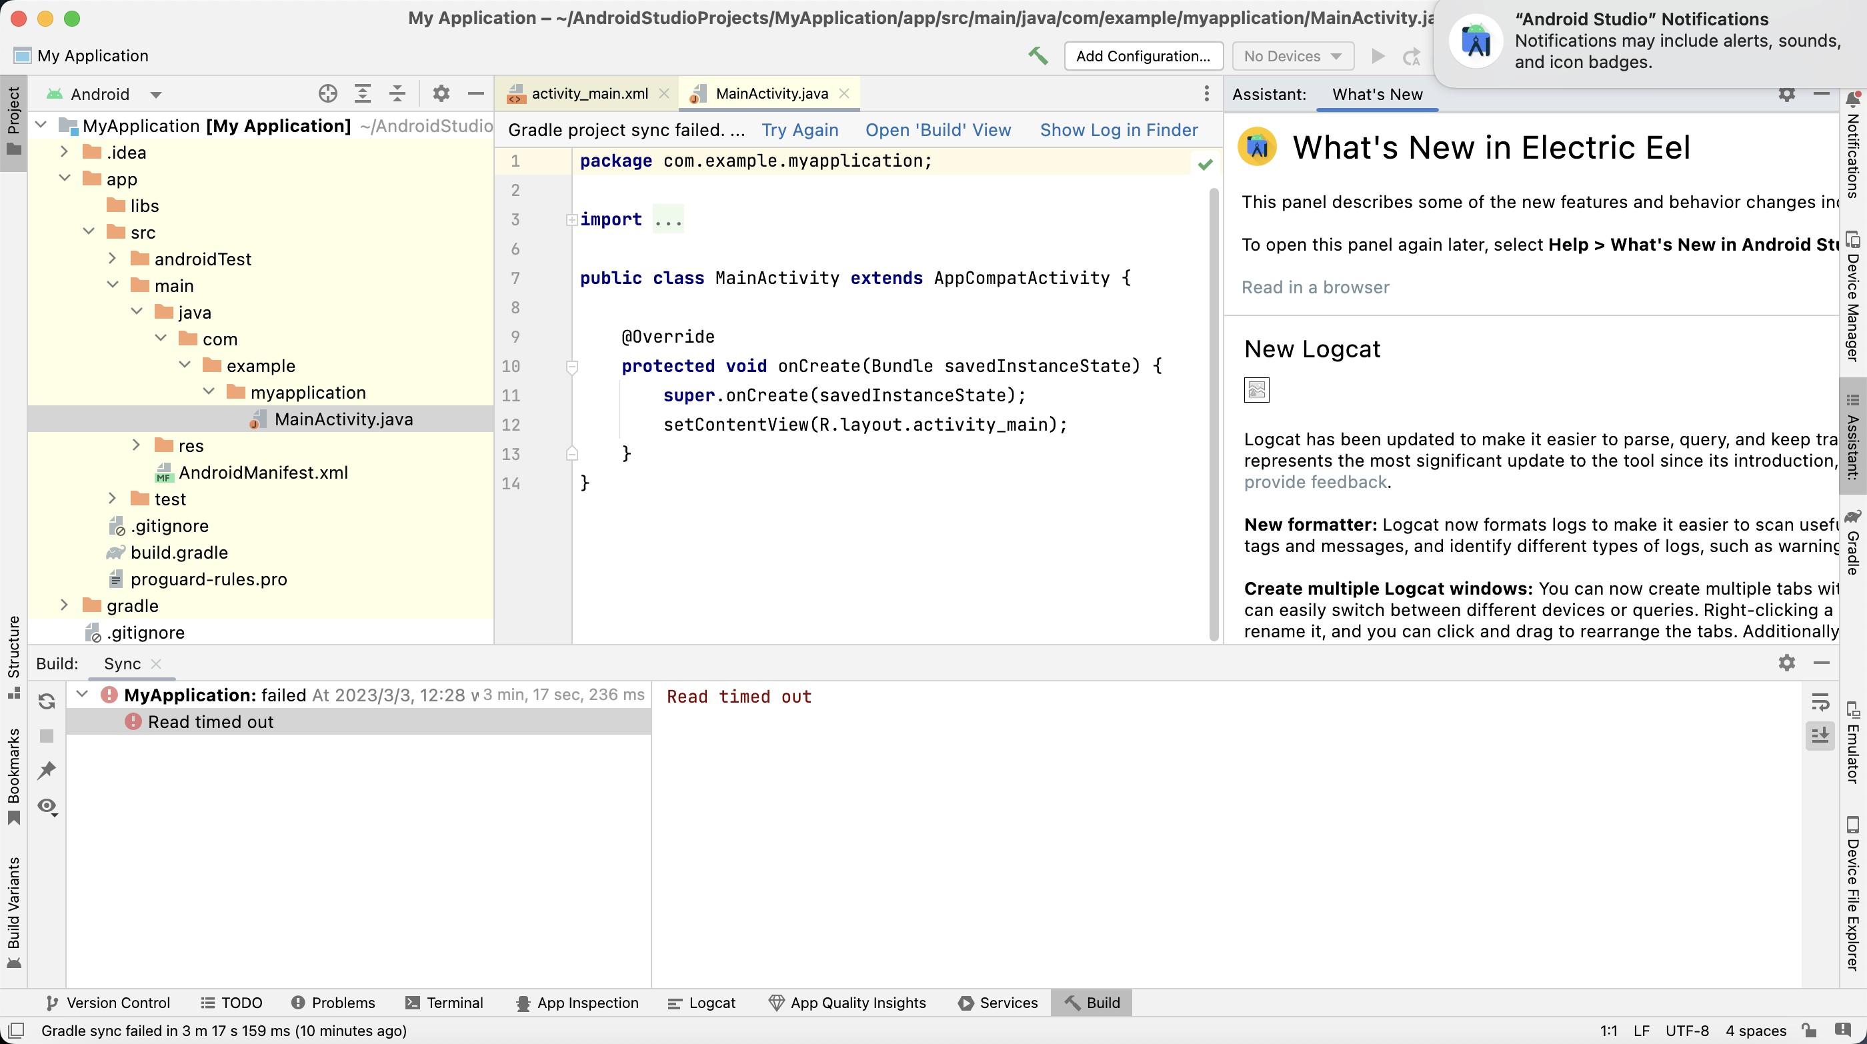1867x1044 pixels.
Task: Click the Try Again link
Action: 799,130
